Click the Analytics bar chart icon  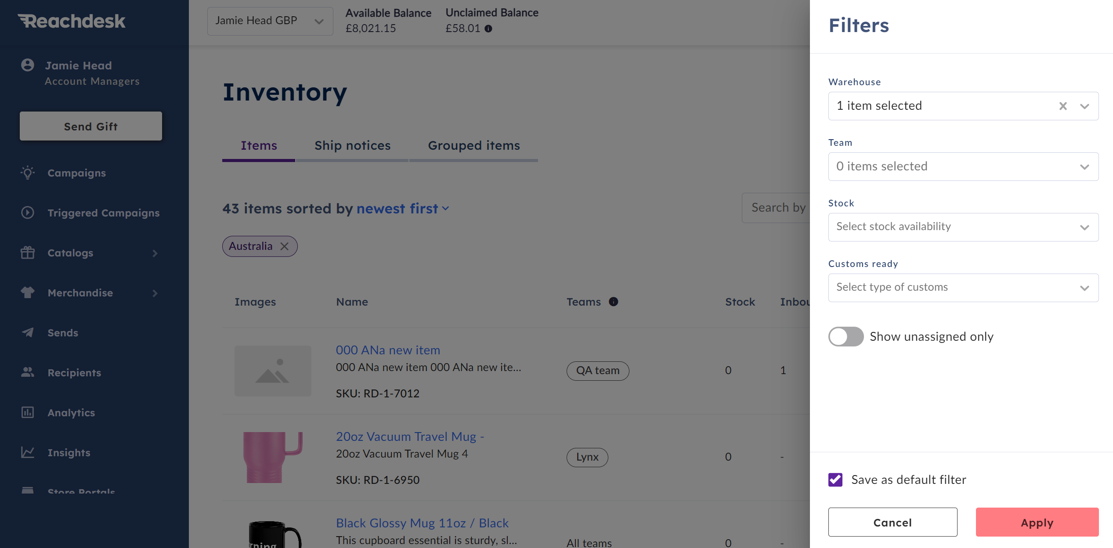(x=28, y=412)
